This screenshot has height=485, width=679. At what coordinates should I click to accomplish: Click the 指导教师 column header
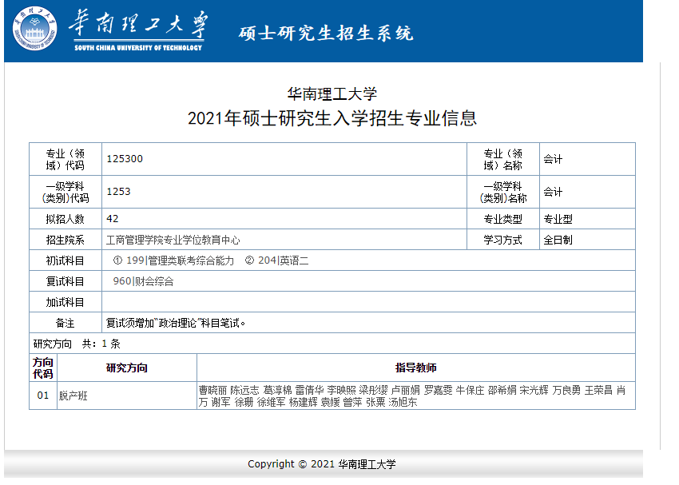point(416,368)
